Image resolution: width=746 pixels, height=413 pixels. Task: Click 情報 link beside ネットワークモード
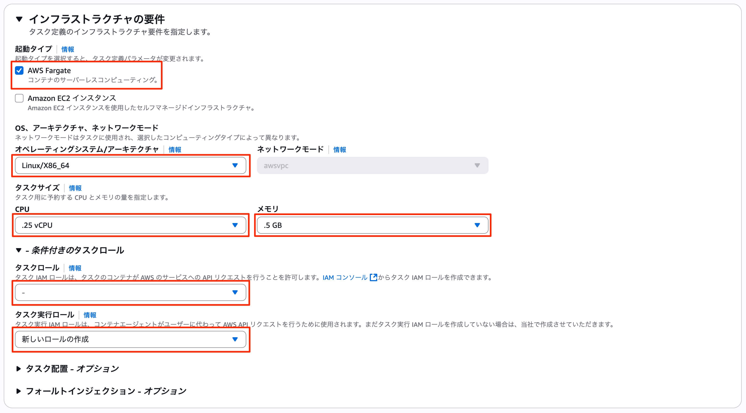pos(340,149)
